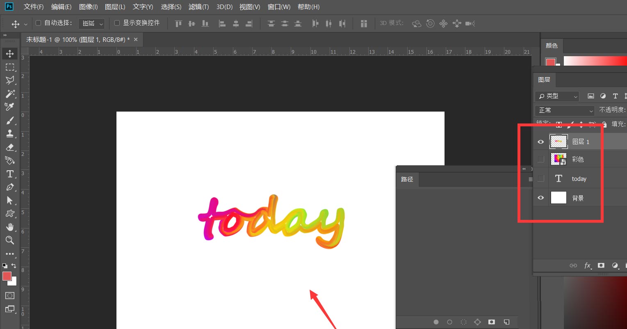Filter layers by text type icon
627x329 pixels.
point(615,96)
